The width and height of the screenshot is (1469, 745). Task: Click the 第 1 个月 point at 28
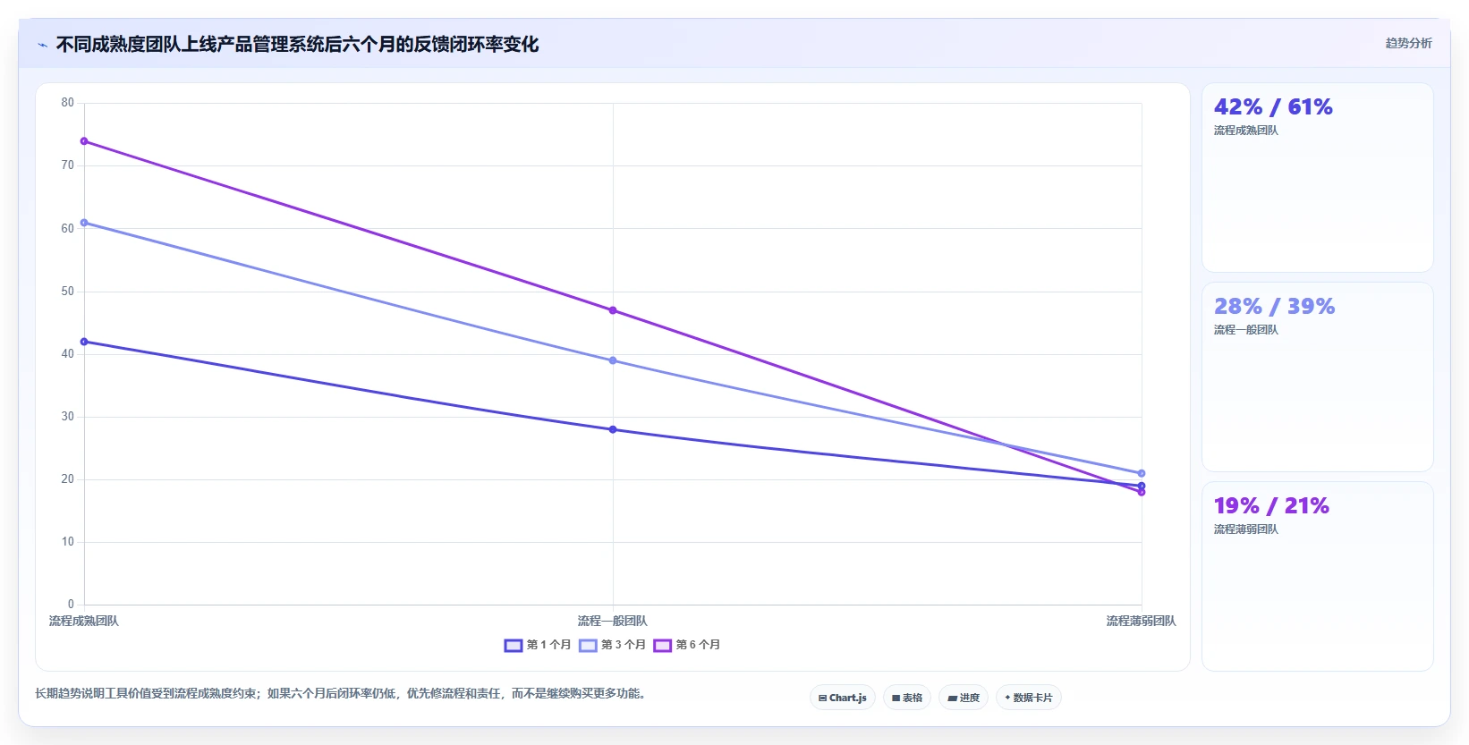pyautogui.click(x=613, y=429)
